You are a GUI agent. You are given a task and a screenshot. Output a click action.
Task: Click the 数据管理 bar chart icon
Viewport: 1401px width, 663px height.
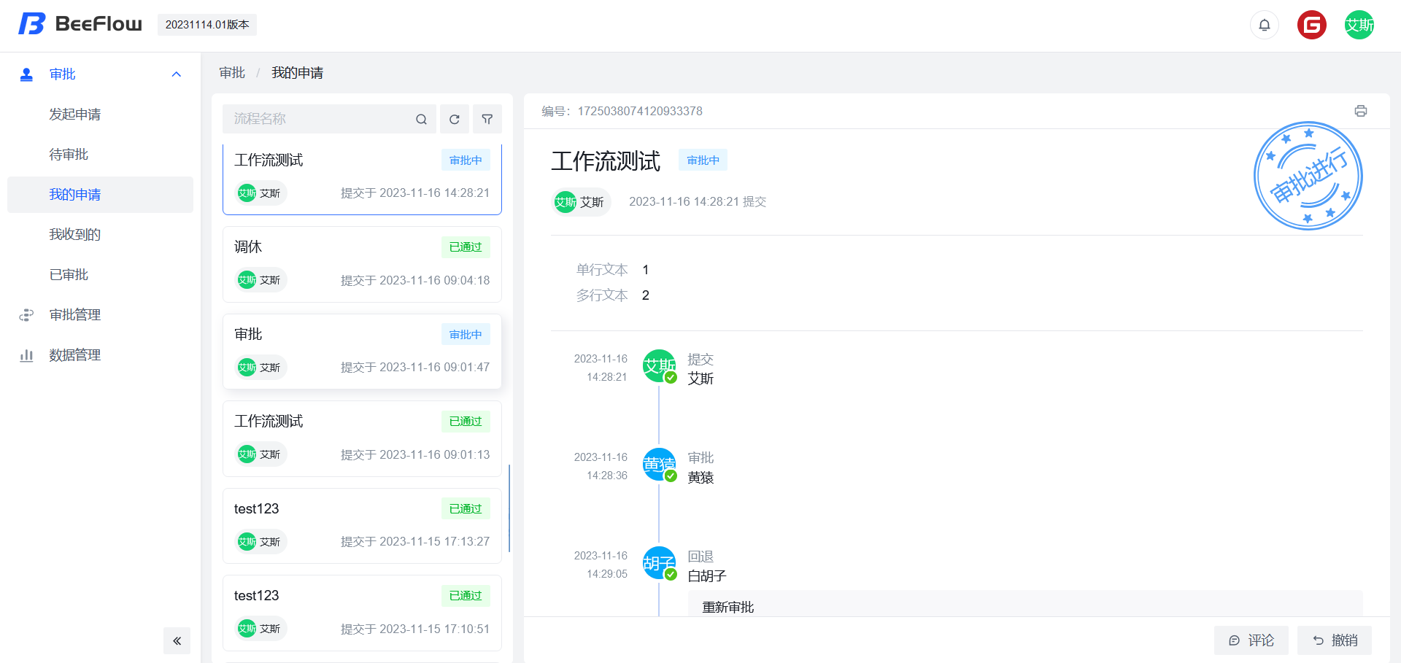26,355
